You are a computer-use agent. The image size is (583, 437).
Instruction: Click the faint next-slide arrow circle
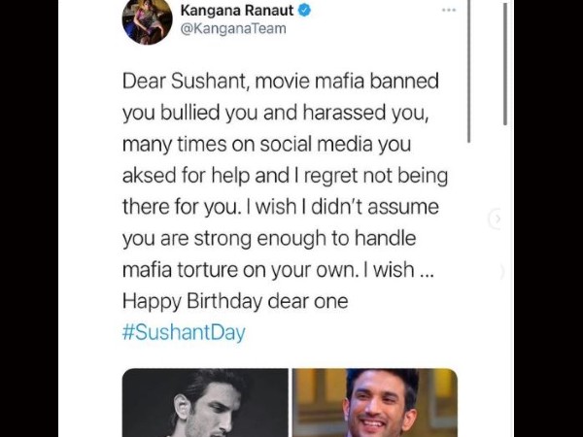click(x=497, y=218)
